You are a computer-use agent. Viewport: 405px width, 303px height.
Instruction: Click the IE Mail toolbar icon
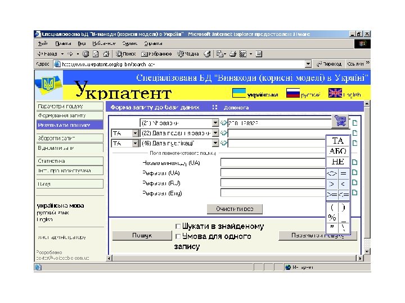(220, 54)
